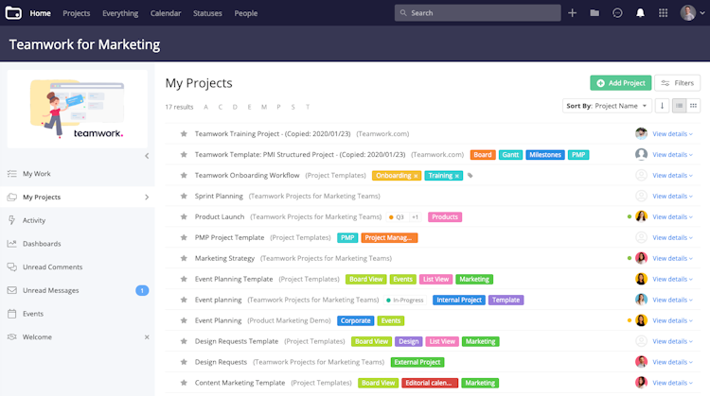Open the user profile avatar menu

[x=692, y=13]
